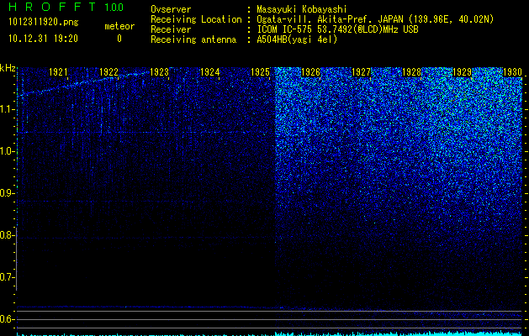Click the 1921 time marker
The height and width of the screenshot is (336, 529).
coord(58,72)
